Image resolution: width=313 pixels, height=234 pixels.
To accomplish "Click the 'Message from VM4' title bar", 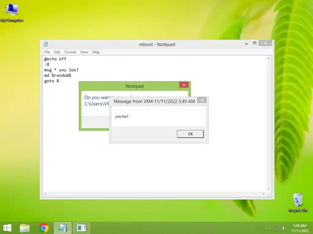I will click(154, 101).
